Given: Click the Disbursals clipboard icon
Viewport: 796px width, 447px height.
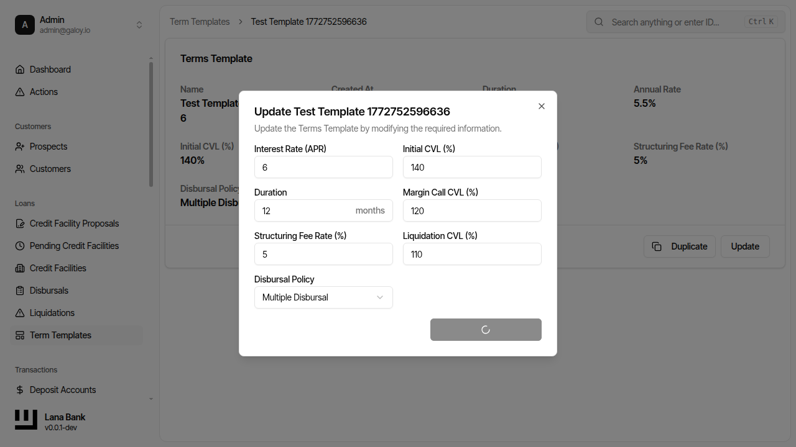Looking at the screenshot, I should (x=20, y=291).
